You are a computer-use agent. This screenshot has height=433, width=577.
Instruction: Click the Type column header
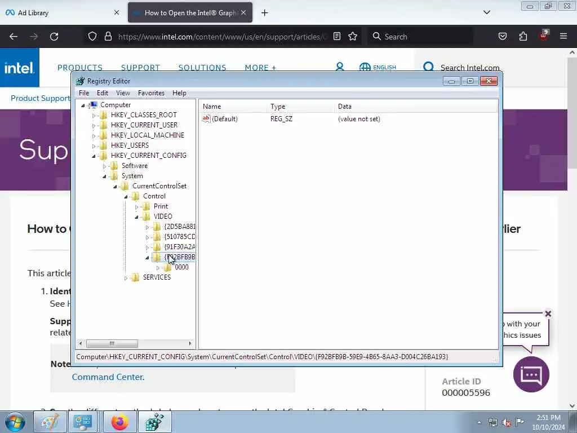301,107
